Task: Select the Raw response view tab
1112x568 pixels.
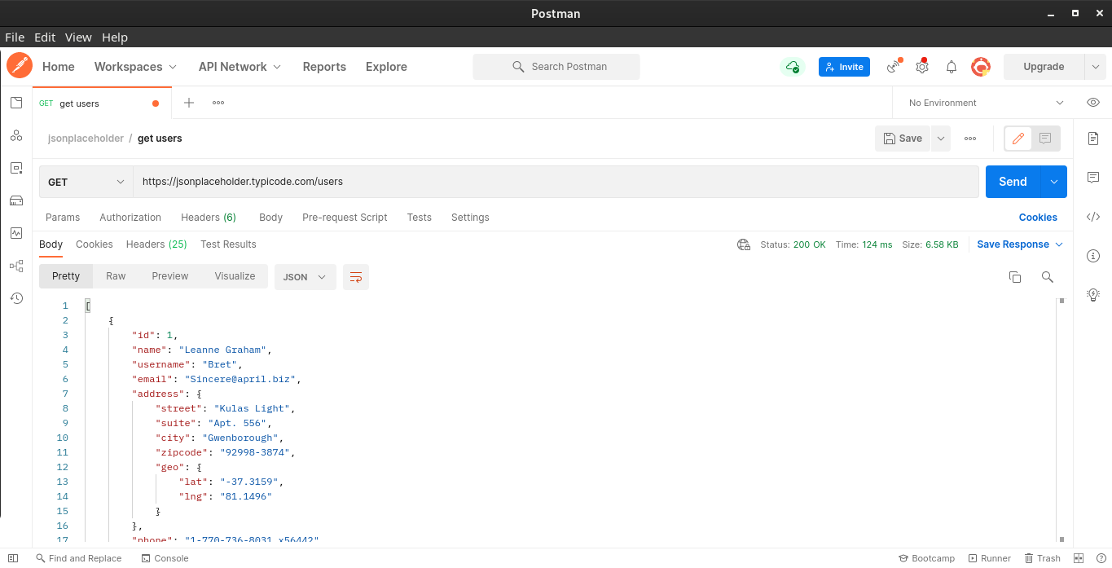Action: click(x=116, y=276)
